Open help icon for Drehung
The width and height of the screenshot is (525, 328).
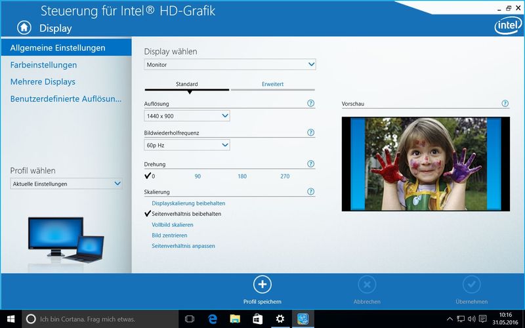(310, 164)
